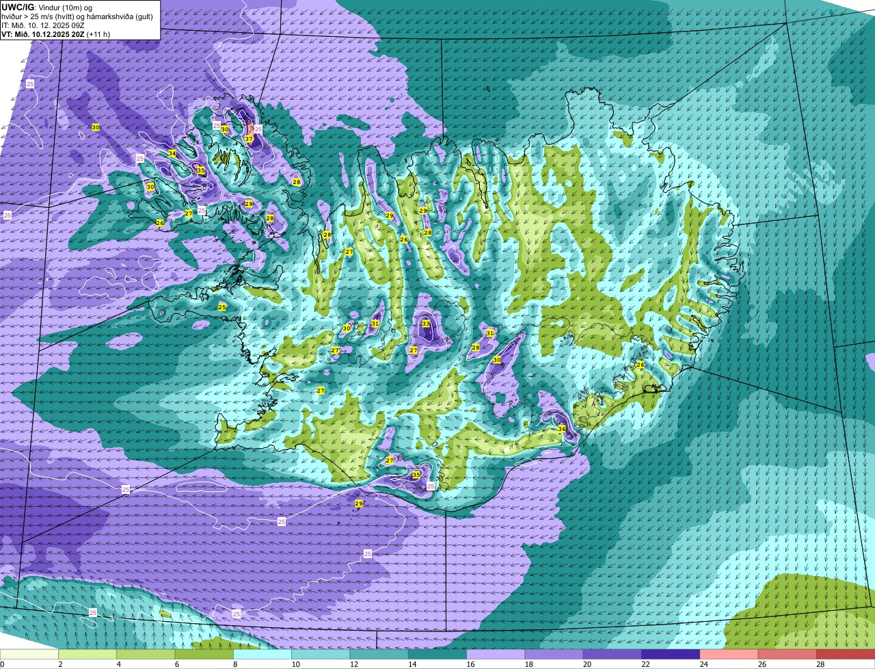The image size is (875, 669).
Task: Click the 2–4 m/s legend color swatch
Action: coord(87,655)
